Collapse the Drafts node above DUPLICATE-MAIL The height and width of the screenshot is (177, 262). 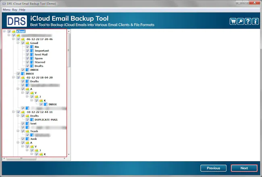tap(18, 115)
